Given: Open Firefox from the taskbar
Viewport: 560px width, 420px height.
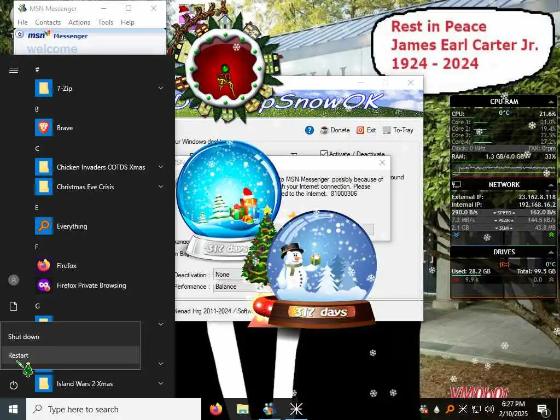Looking at the screenshot, I should point(215,409).
